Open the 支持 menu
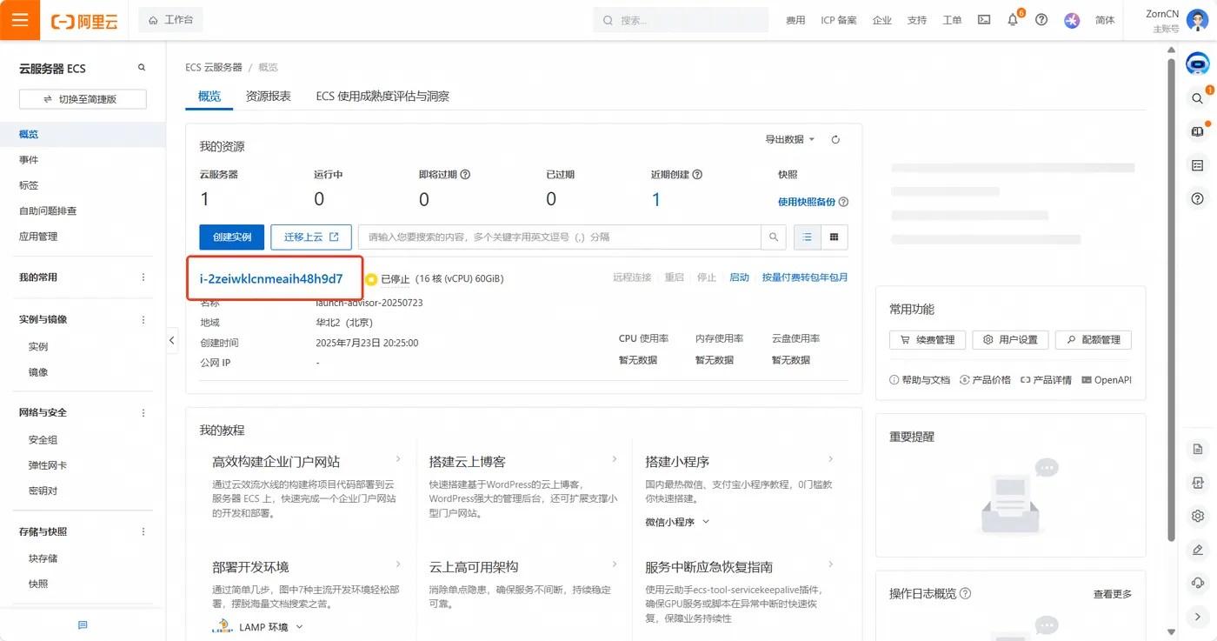 917,21
